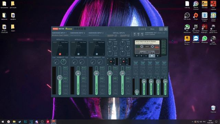220x124 pixels.
Task: Open WhatsApp desktop shortcut
Action: (x=205, y=39)
